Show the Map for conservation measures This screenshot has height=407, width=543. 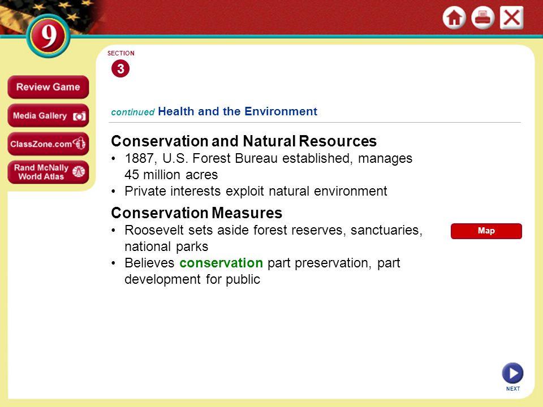pyautogui.click(x=486, y=231)
